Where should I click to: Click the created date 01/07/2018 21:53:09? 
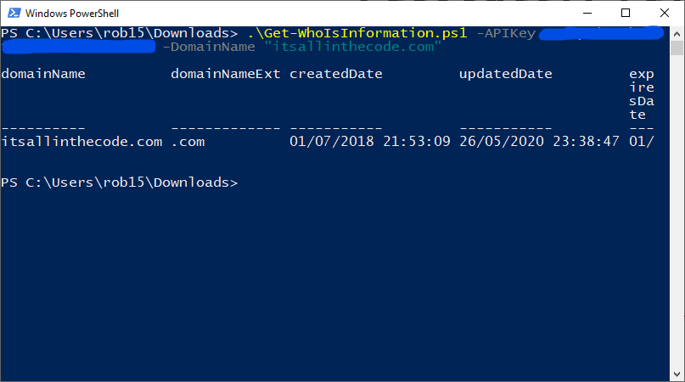[x=370, y=142]
